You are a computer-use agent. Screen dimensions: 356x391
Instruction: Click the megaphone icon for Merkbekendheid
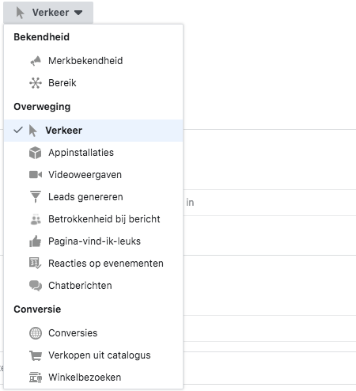coord(36,61)
